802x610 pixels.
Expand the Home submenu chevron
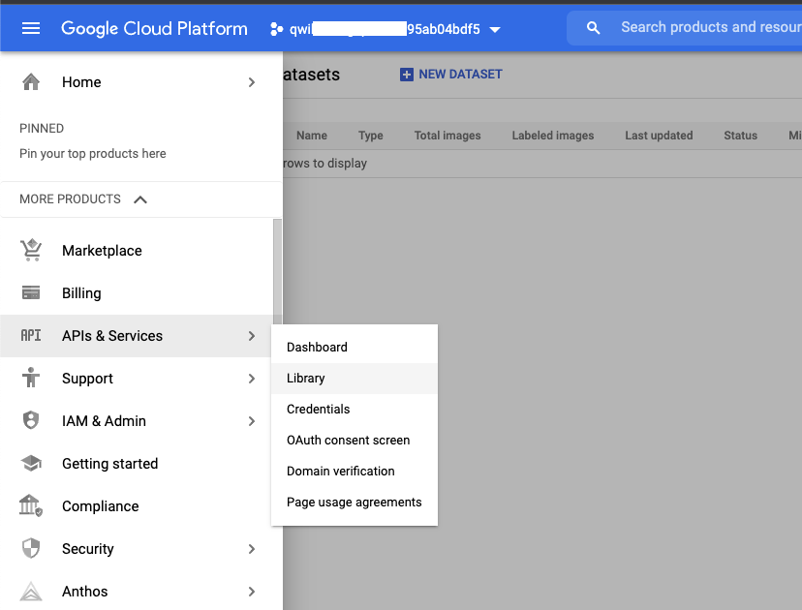coord(251,81)
